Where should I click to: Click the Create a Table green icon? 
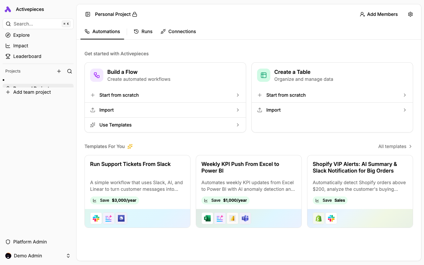264,75
